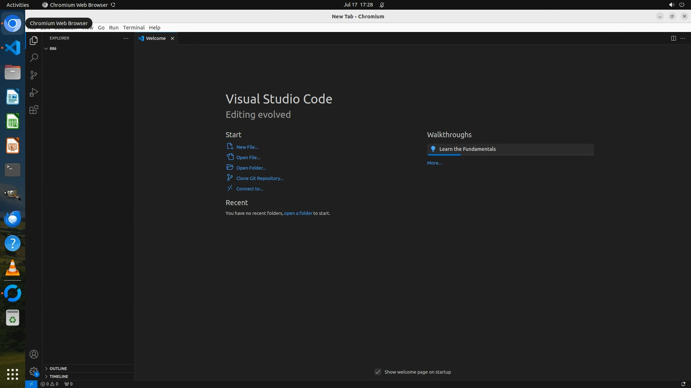Click the Open Folder link
The width and height of the screenshot is (691, 388).
click(x=251, y=168)
